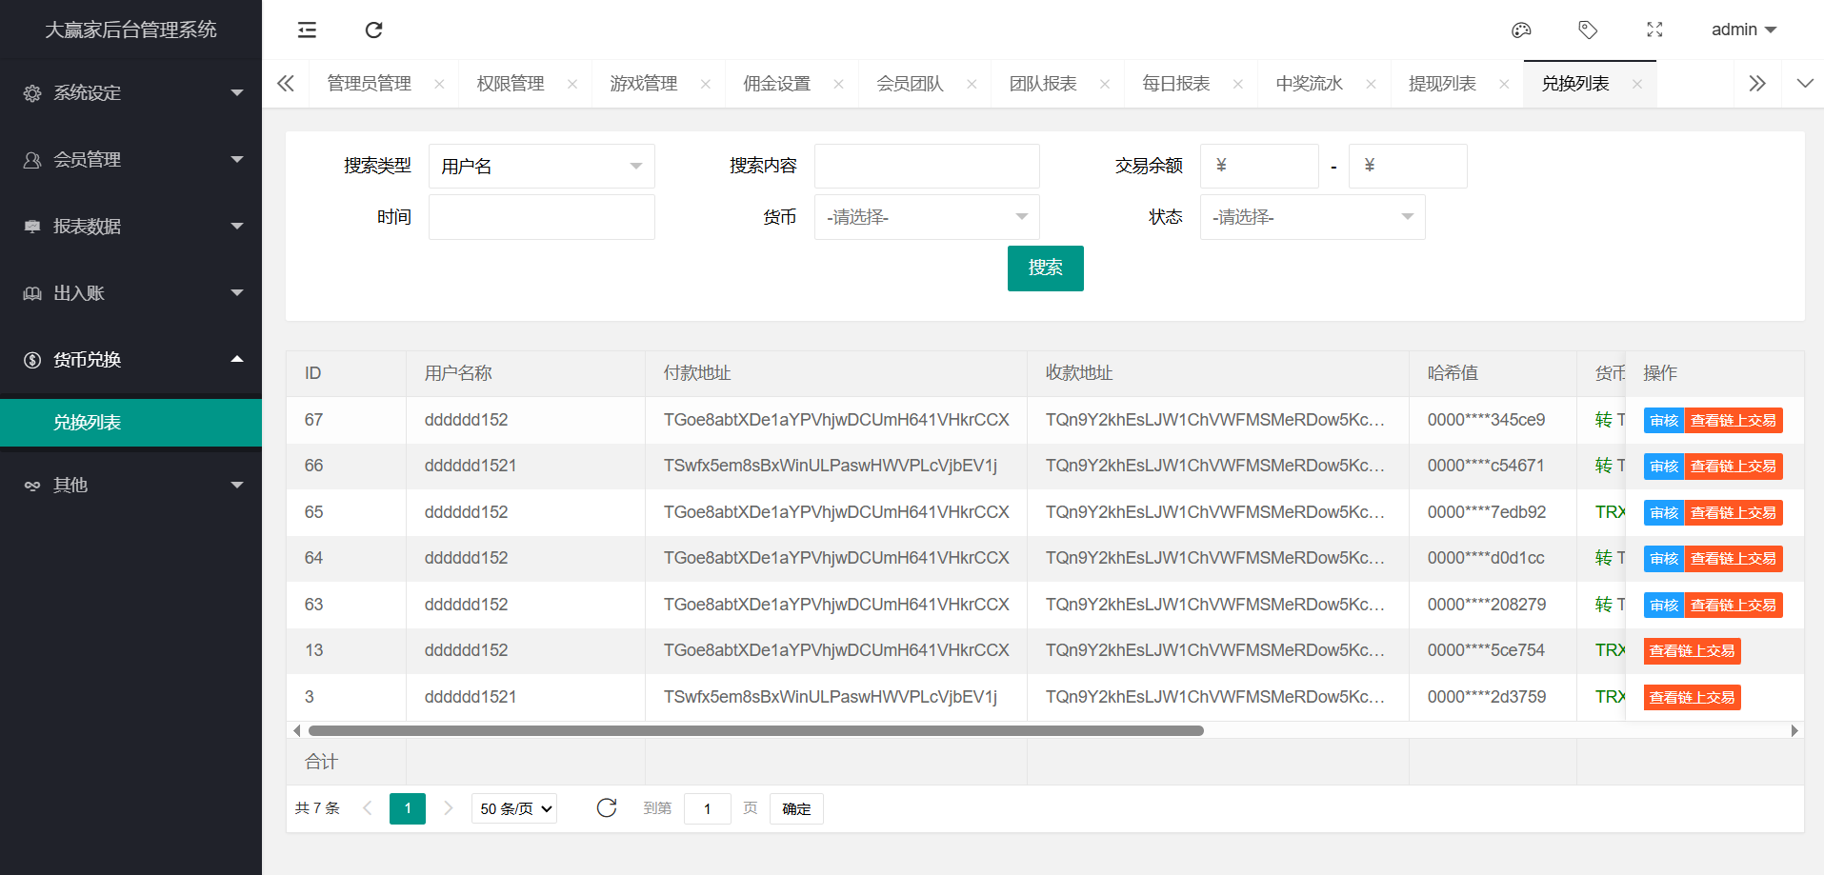
Task: Open the 状态 select dropdown
Action: pos(1312,218)
